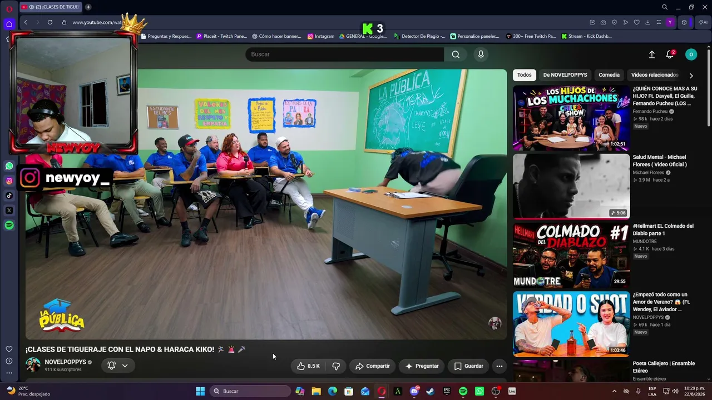Reload the YouTube page
712x400 pixels.
point(50,22)
